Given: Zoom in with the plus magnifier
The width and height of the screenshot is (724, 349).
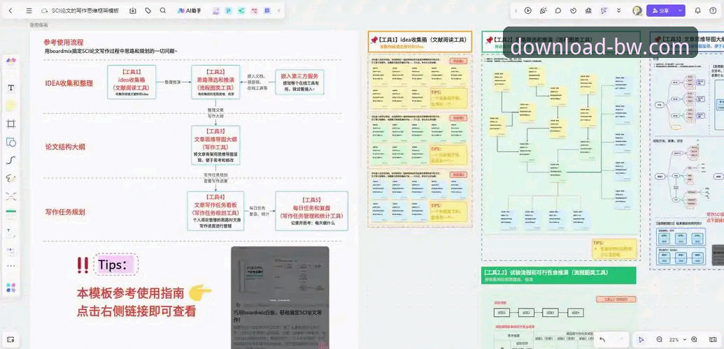Looking at the screenshot, I should coord(694,340).
